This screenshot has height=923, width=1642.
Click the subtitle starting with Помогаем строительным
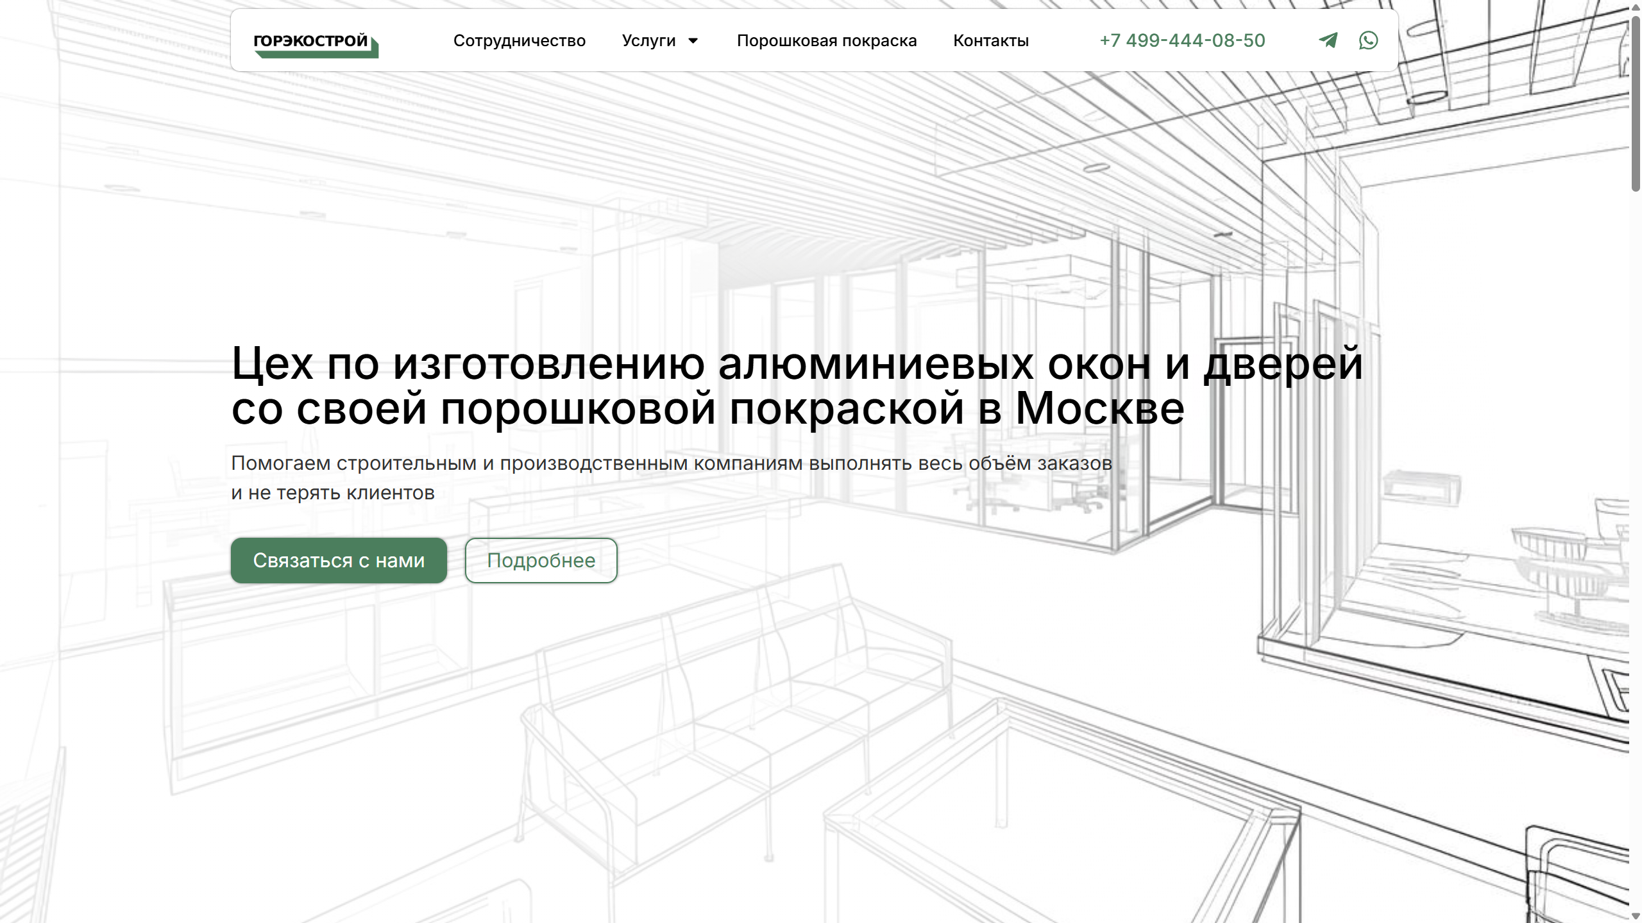tap(671, 463)
